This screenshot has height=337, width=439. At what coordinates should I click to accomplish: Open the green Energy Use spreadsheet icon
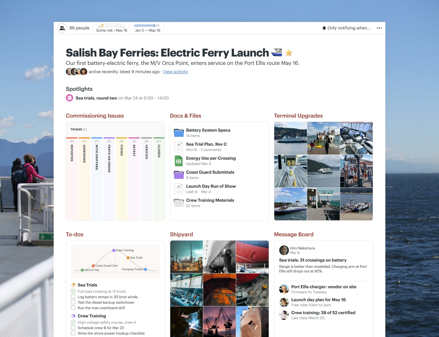tap(179, 161)
